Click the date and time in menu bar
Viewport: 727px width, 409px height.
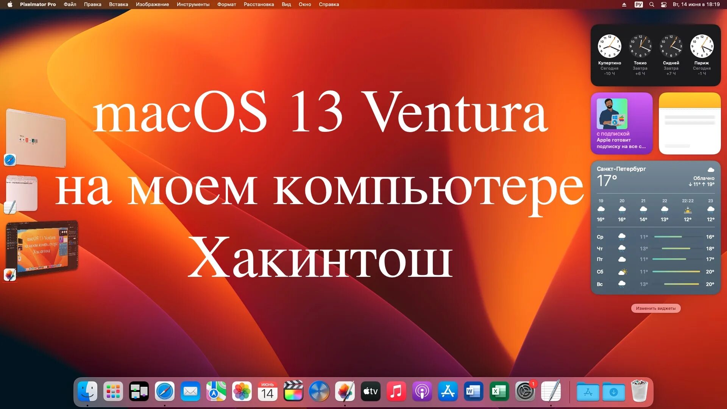(696, 5)
